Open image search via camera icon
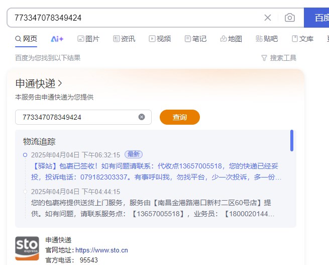329x265 pixels. [x=289, y=18]
